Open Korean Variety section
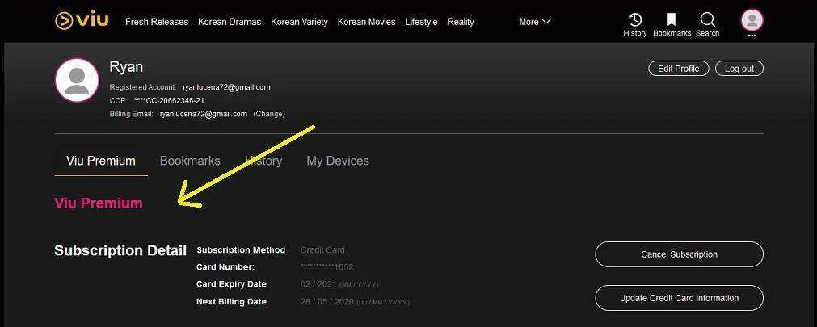817x327 pixels. click(x=299, y=22)
